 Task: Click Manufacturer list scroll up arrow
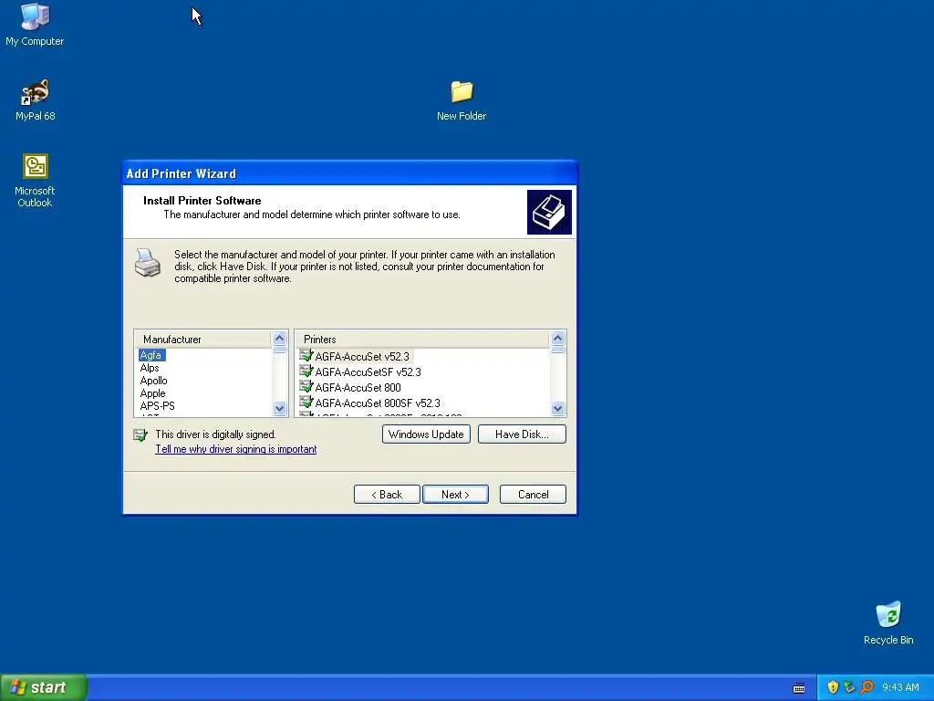pos(279,339)
